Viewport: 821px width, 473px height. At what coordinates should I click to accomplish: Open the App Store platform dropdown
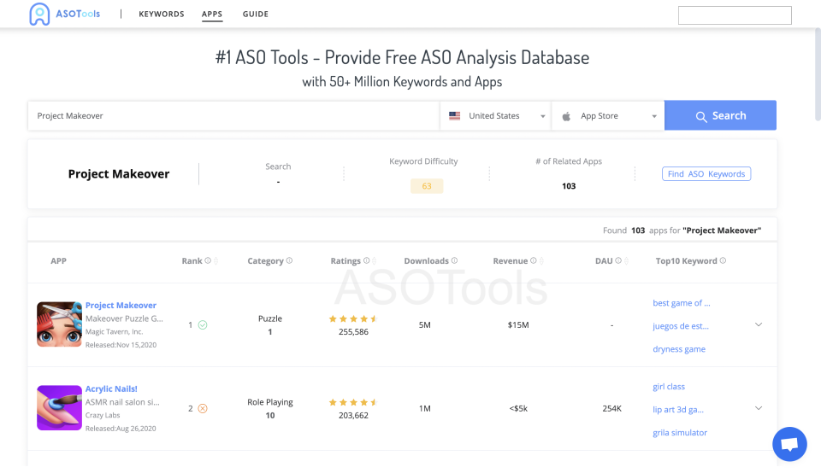[x=609, y=116]
